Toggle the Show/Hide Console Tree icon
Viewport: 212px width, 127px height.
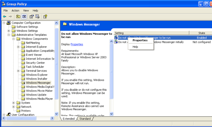pyautogui.click(x=24, y=16)
